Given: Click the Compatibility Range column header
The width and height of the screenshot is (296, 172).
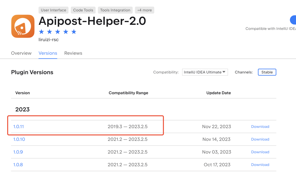Looking at the screenshot, I should [x=128, y=93].
